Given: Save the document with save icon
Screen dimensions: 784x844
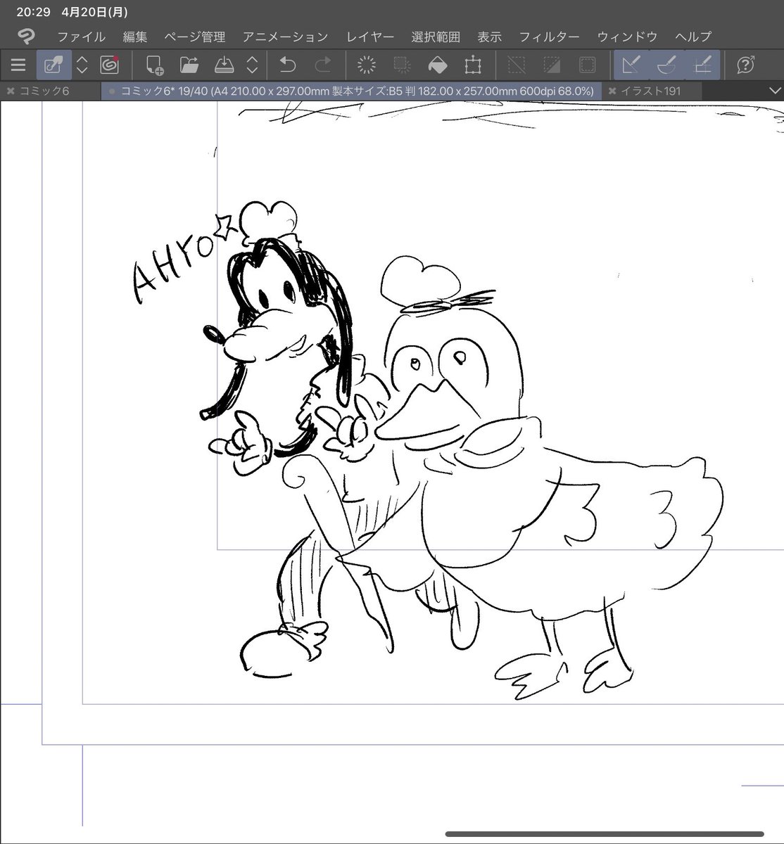Looking at the screenshot, I should click(224, 65).
